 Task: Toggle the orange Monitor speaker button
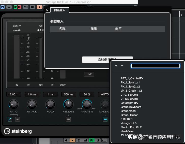click(x=73, y=140)
